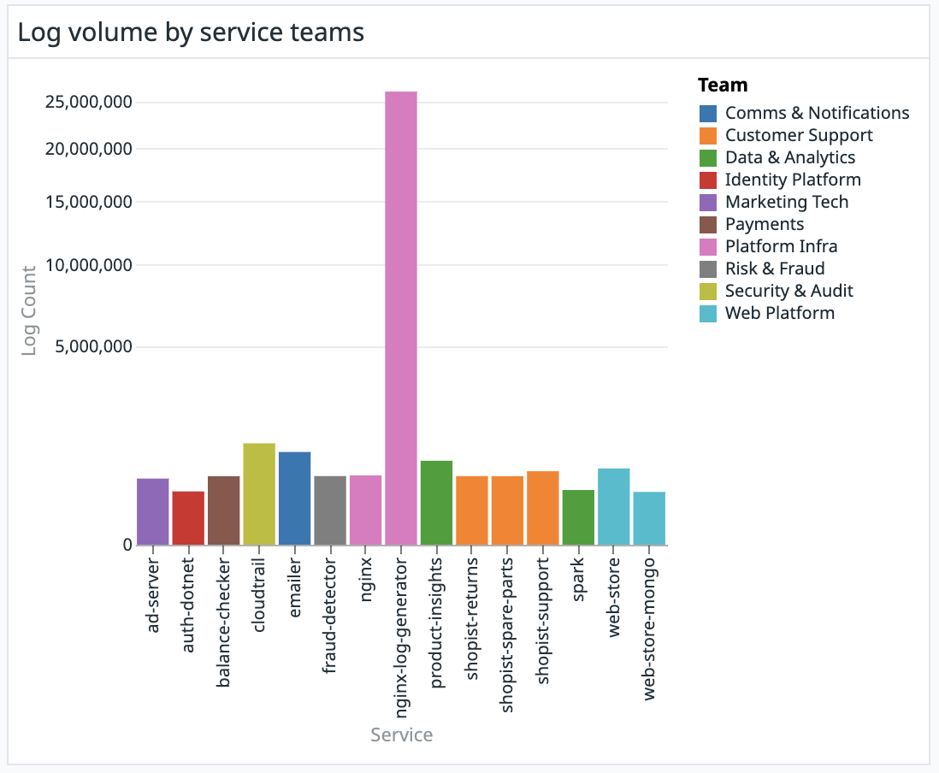This screenshot has height=773, width=939.
Task: Click the auth-dotnet red bar
Action: coord(188,518)
